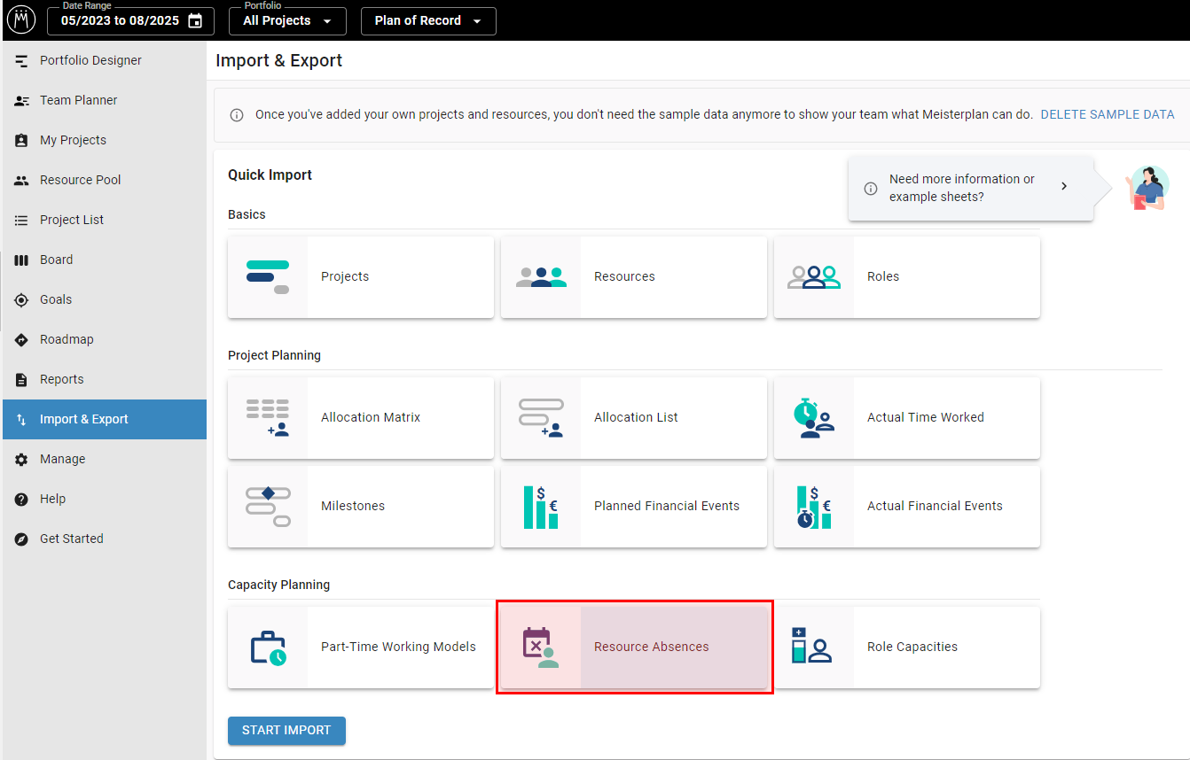Expand the 'Need more information' chevron

click(x=1064, y=187)
